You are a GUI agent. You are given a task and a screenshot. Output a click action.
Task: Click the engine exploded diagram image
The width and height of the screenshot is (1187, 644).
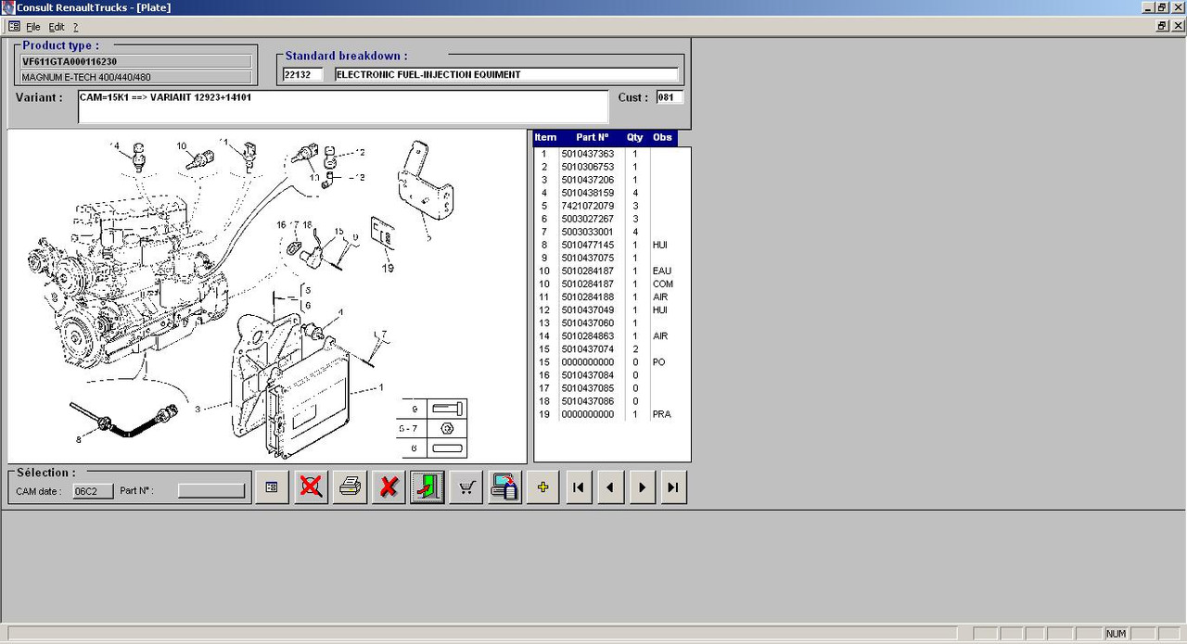267,297
